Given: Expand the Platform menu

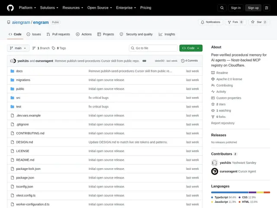Looking at the screenshot, I should [x=27, y=8].
